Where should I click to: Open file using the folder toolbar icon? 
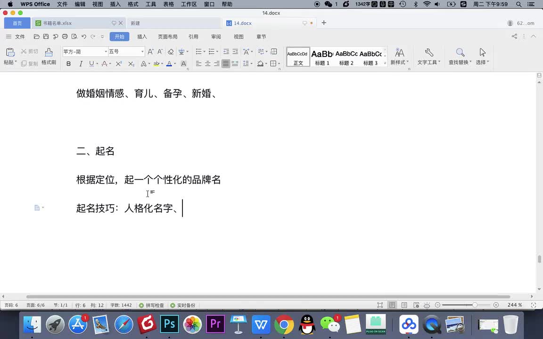pos(36,37)
